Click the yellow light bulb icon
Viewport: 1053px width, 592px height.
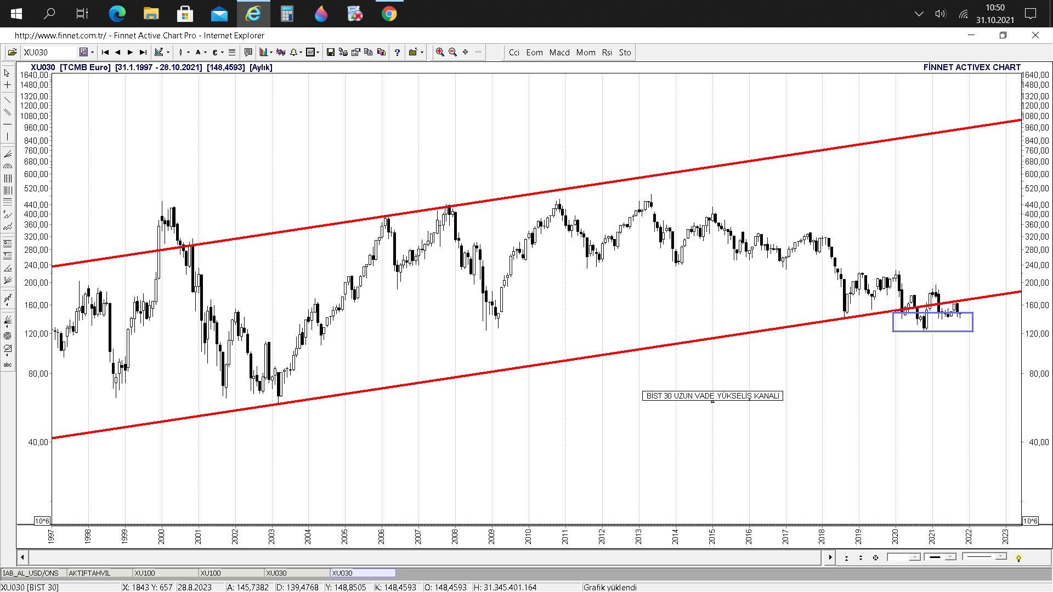pos(1018,558)
